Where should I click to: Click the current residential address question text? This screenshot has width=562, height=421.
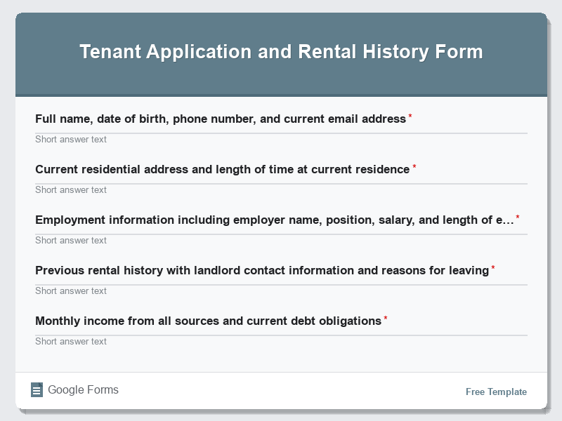click(221, 169)
